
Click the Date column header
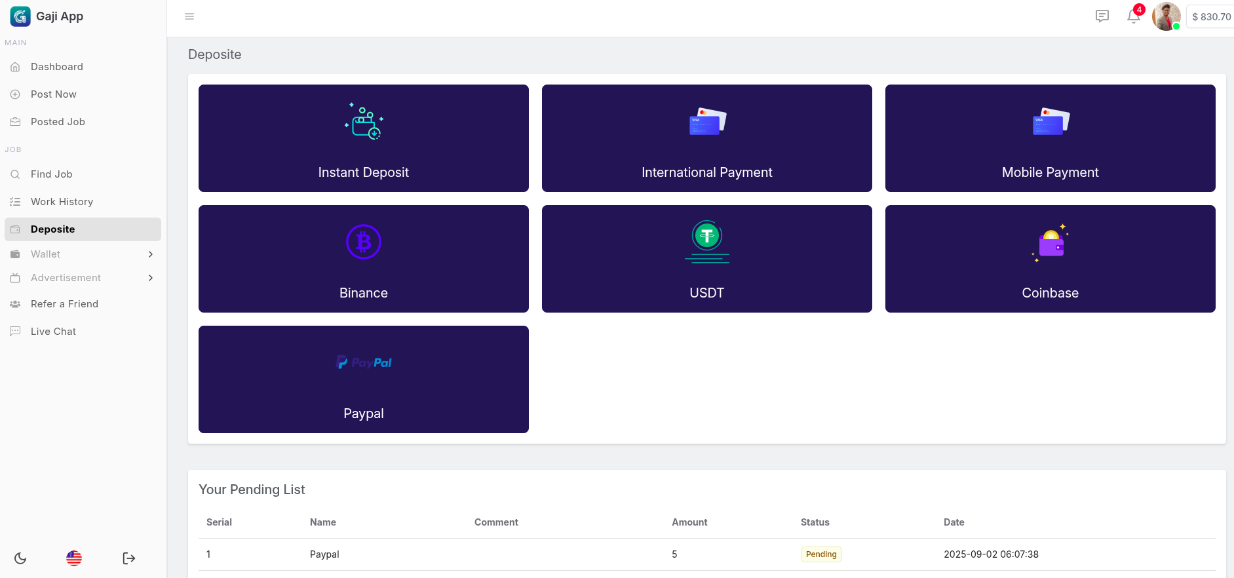tap(954, 522)
